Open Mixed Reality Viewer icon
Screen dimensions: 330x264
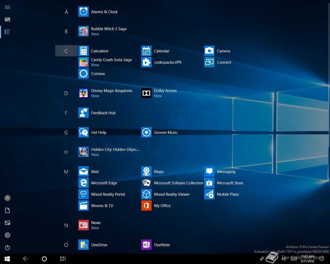[146, 194]
